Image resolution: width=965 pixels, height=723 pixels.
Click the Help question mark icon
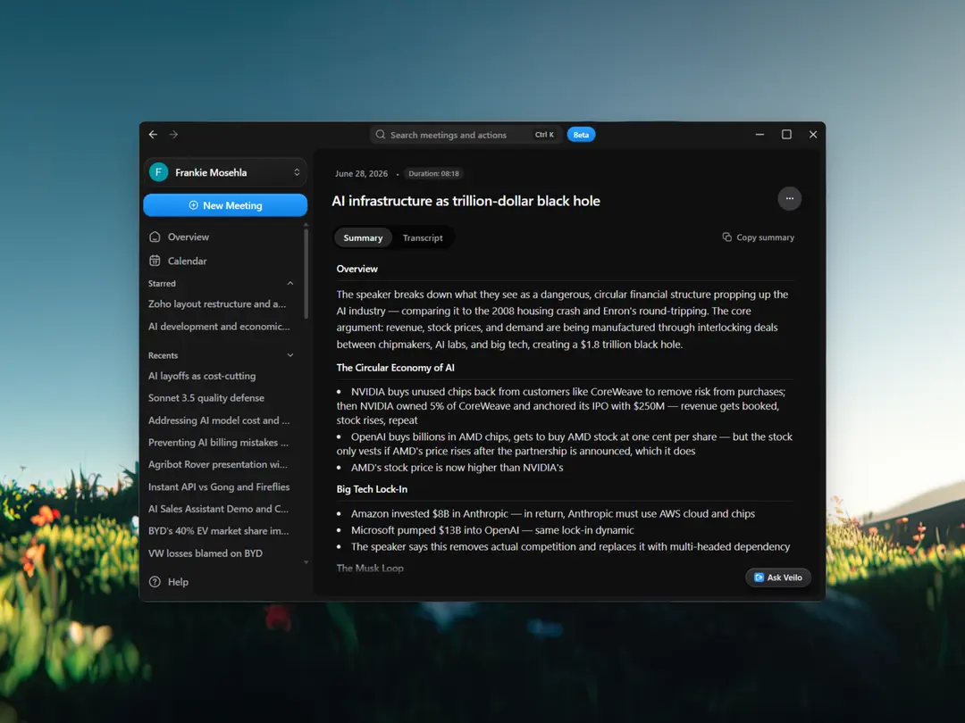coord(155,582)
